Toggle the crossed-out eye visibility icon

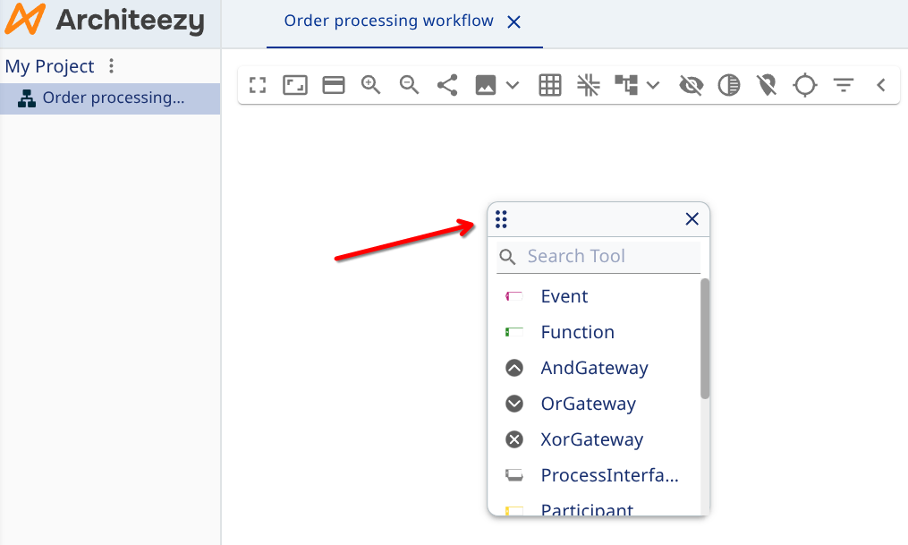coord(691,85)
